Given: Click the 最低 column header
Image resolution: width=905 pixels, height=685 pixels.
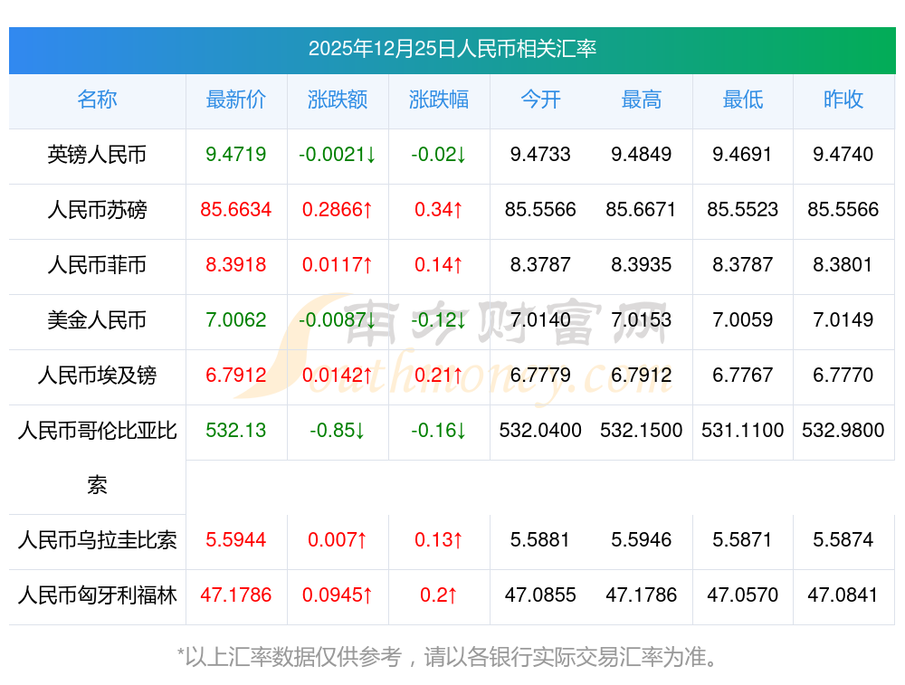Looking at the screenshot, I should click(743, 100).
